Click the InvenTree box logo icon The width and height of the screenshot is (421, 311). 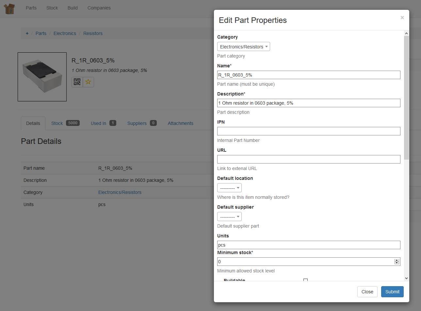[x=9, y=9]
